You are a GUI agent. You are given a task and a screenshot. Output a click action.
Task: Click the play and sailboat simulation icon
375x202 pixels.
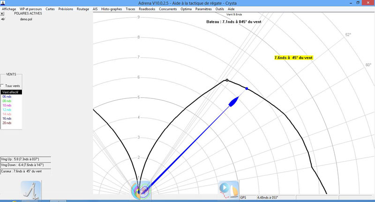click(x=228, y=190)
